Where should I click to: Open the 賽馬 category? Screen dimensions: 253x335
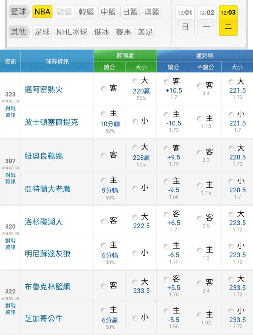(x=123, y=32)
